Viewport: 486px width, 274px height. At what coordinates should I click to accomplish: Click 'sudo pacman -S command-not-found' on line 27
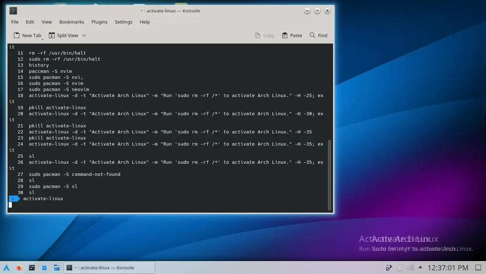click(x=75, y=174)
